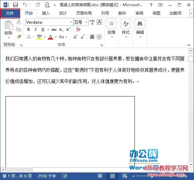
Task: Open highlight color dropdown arrow
Action: (x=45, y=37)
